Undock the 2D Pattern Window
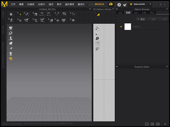The image size is (170, 127). [x=113, y=9]
